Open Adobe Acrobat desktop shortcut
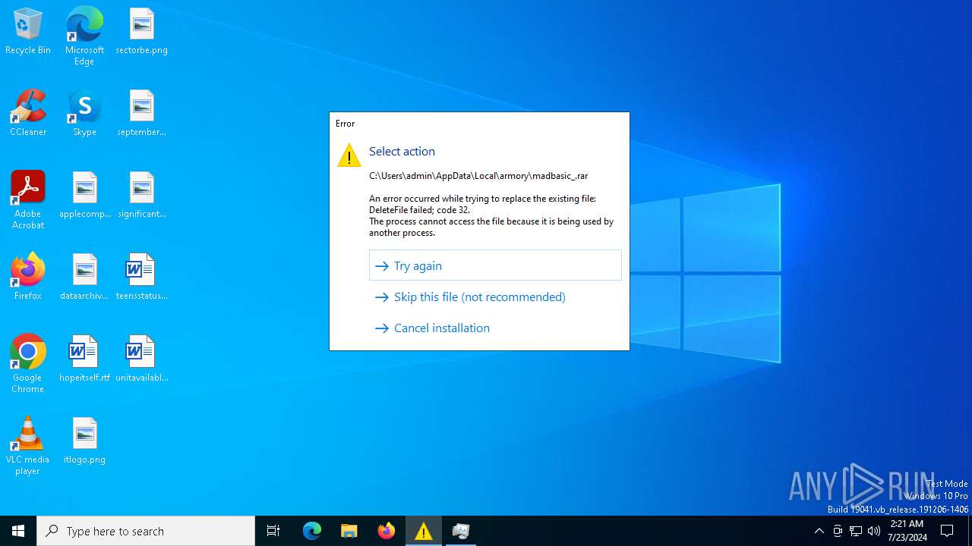The image size is (972, 546). coord(28,200)
